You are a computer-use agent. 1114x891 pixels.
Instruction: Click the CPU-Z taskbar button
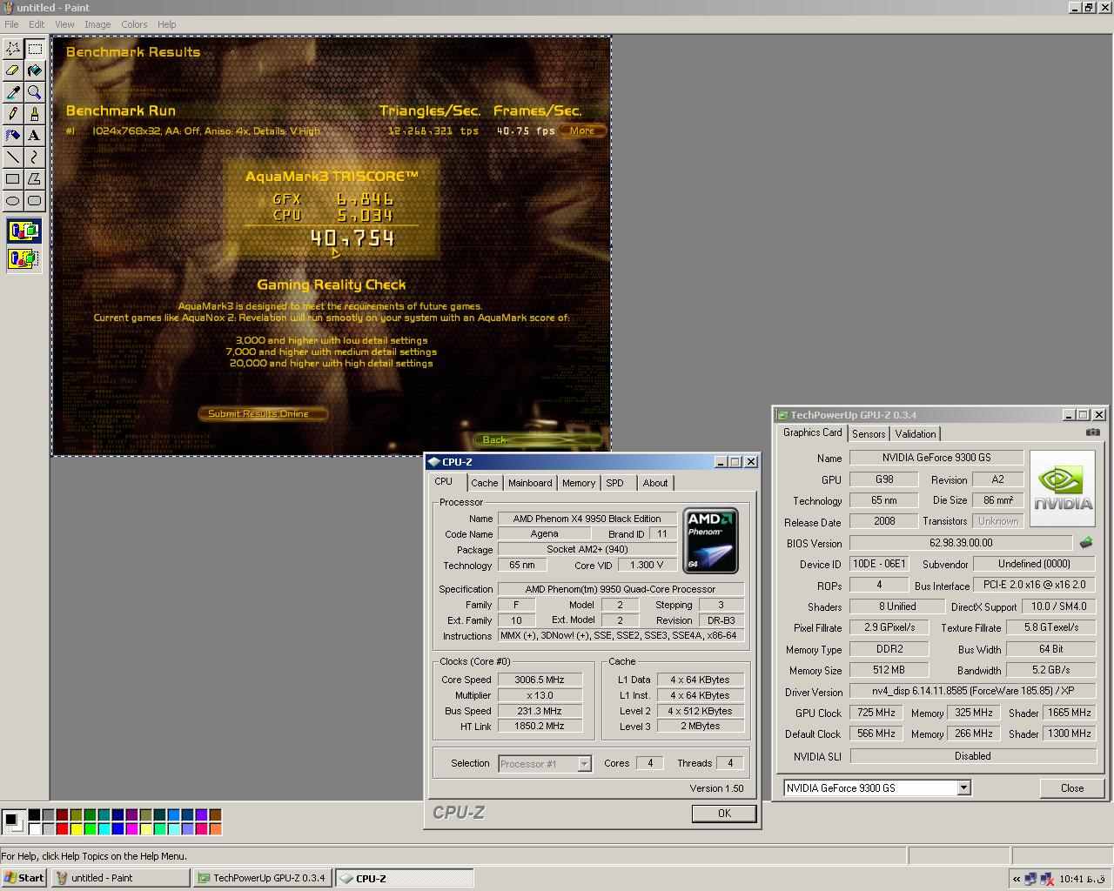404,878
